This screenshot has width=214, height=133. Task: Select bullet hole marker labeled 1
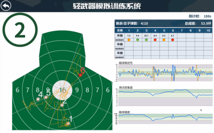click(68, 123)
